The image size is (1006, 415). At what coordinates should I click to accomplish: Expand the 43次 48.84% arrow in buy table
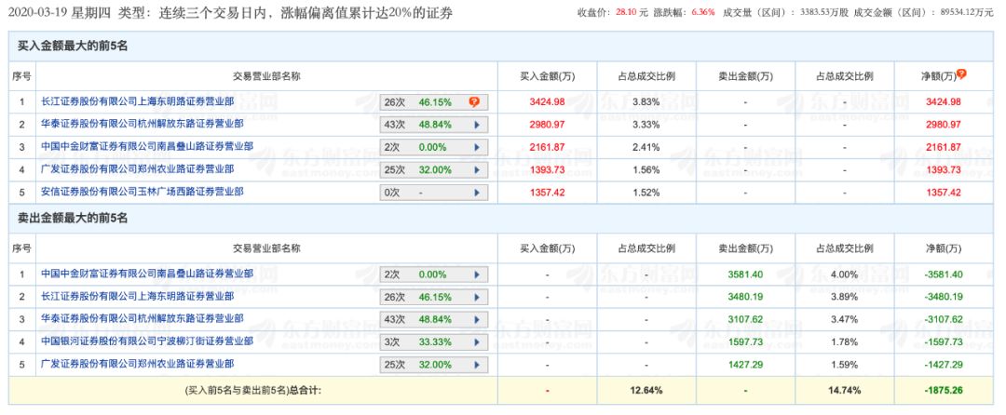pyautogui.click(x=477, y=125)
